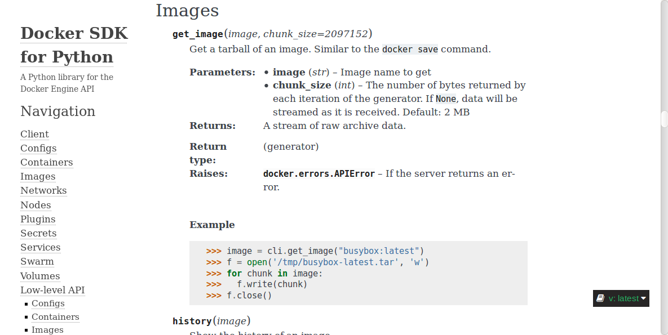Open the Low-level API link
The image size is (668, 335).
pyautogui.click(x=52, y=290)
